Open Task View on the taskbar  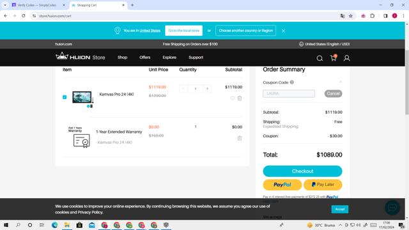(x=42, y=225)
